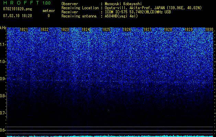
Task: Click observer name Masayuki Kobayashi
Action: [x=123, y=4]
